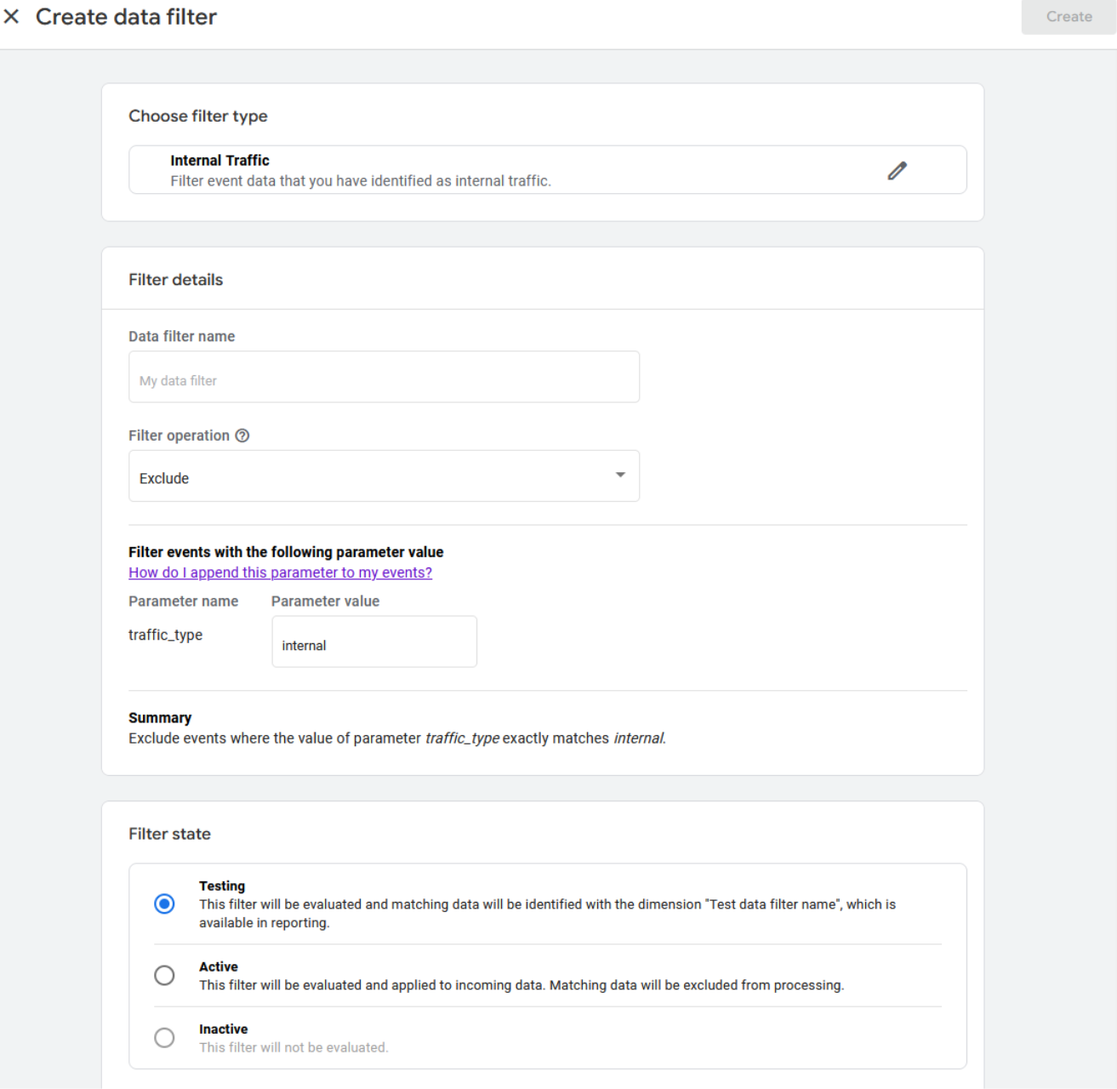Select the Active filter state radio button
The image size is (1117, 1089).
click(164, 975)
